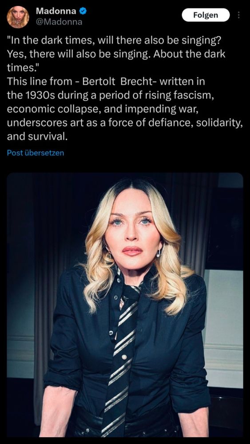
Task: Click the rolled shirt sleeve in photo
Action: 61,379
